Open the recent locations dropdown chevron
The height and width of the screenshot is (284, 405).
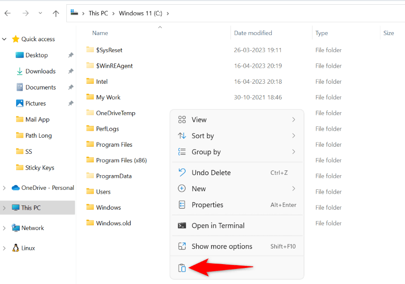pos(41,13)
